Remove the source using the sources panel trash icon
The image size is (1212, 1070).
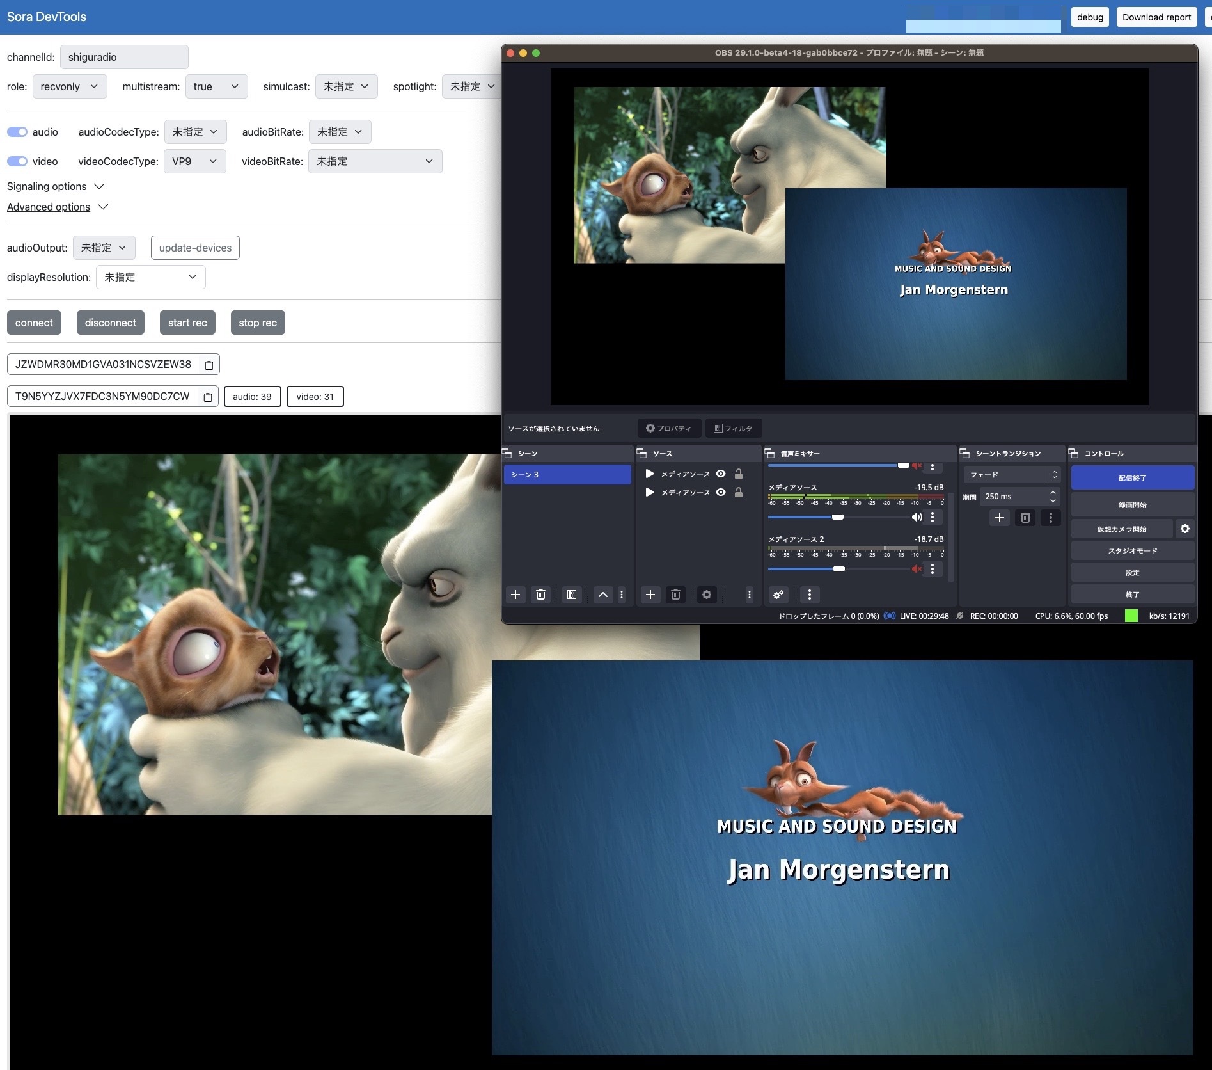[675, 595]
